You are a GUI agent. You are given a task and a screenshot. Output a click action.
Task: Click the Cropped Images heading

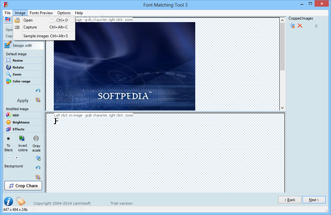pyautogui.click(x=301, y=18)
